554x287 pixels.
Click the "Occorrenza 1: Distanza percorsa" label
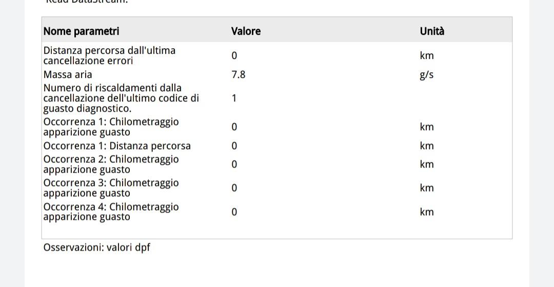coord(117,146)
